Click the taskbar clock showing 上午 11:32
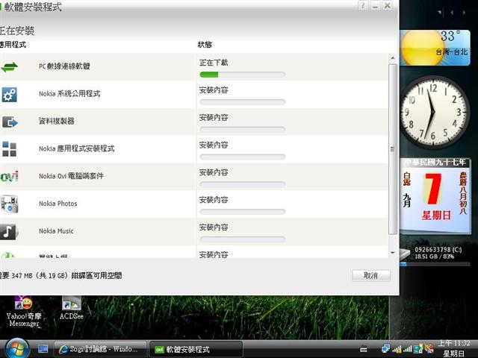This screenshot has width=478, height=358. click(454, 348)
